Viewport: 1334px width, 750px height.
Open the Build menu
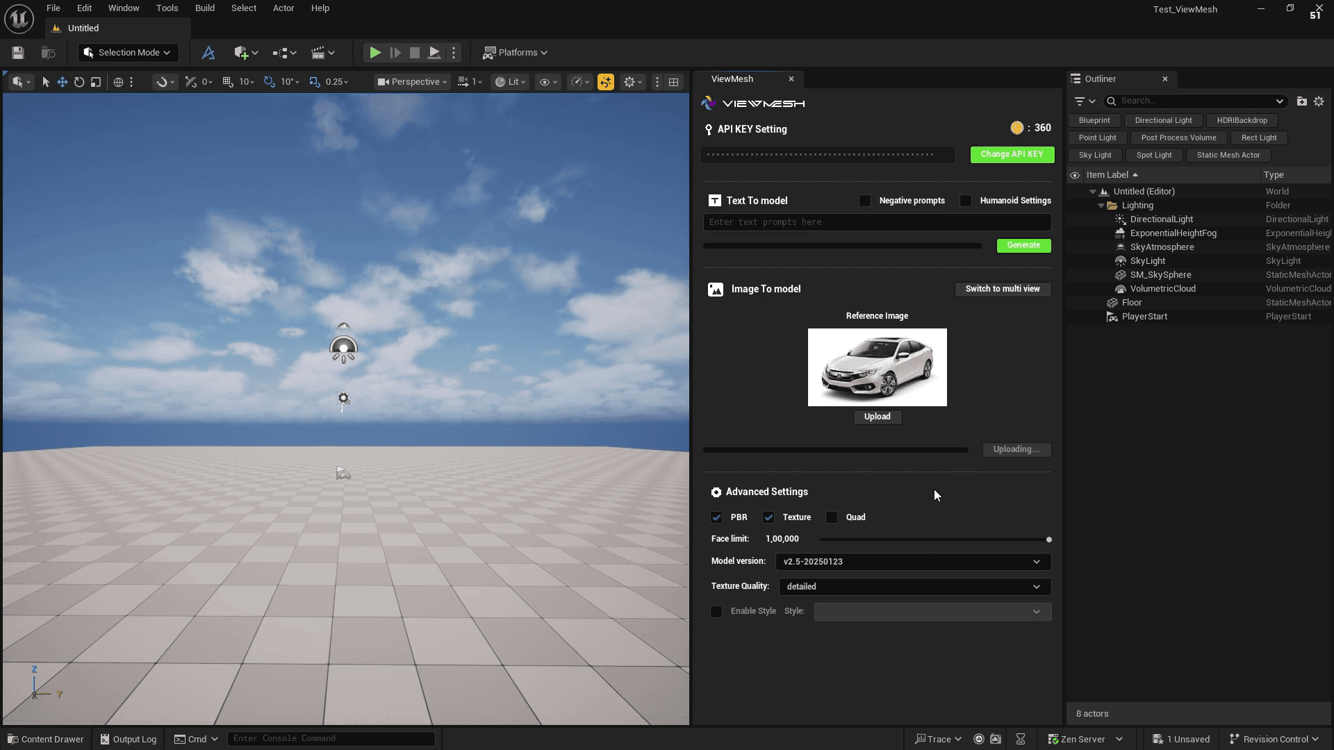[204, 8]
